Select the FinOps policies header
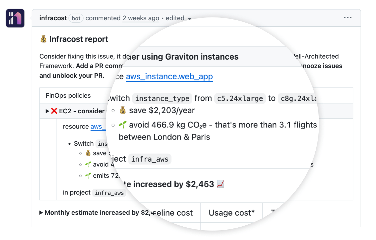 point(68,95)
